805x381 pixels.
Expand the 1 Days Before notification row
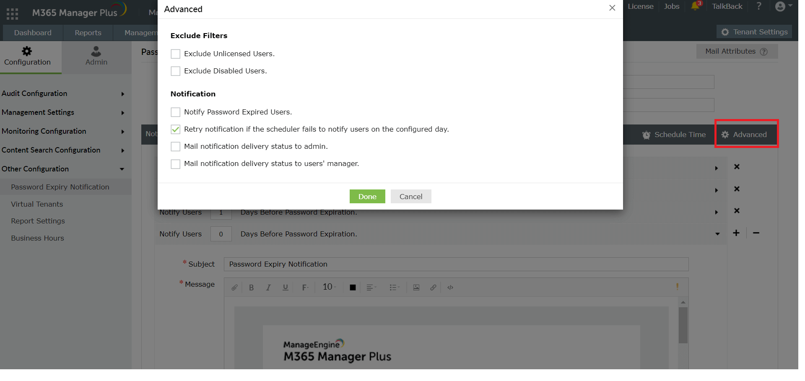pyautogui.click(x=717, y=212)
